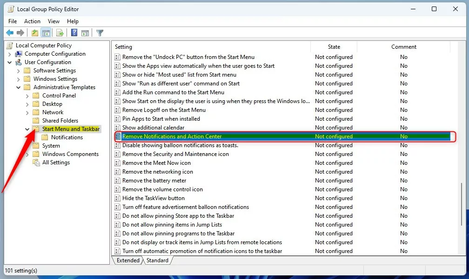
Task: Select Remove Notifications and Action Center policy
Action: click(x=282, y=136)
